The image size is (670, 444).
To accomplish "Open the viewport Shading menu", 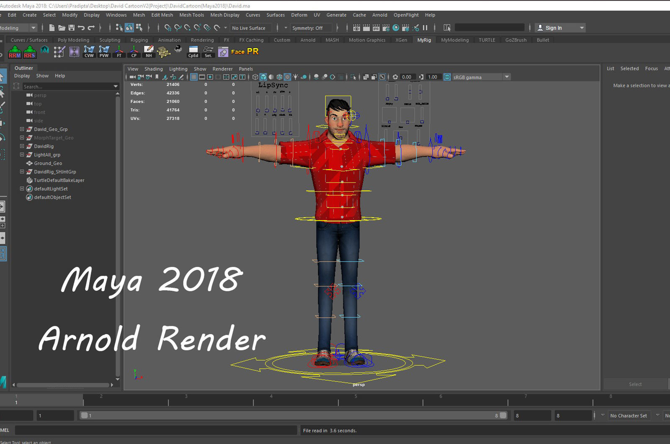I will pyautogui.click(x=154, y=69).
